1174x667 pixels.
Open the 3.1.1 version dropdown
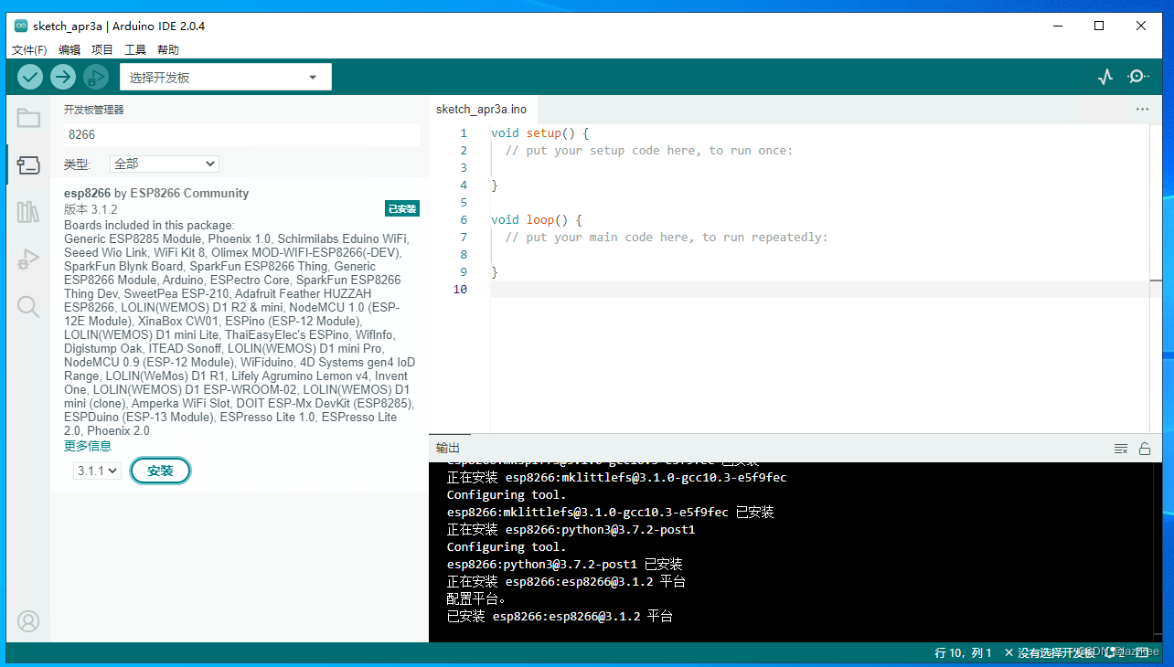point(96,470)
